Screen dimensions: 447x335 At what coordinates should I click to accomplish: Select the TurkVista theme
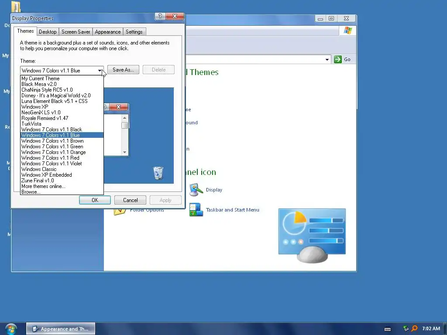(62, 124)
